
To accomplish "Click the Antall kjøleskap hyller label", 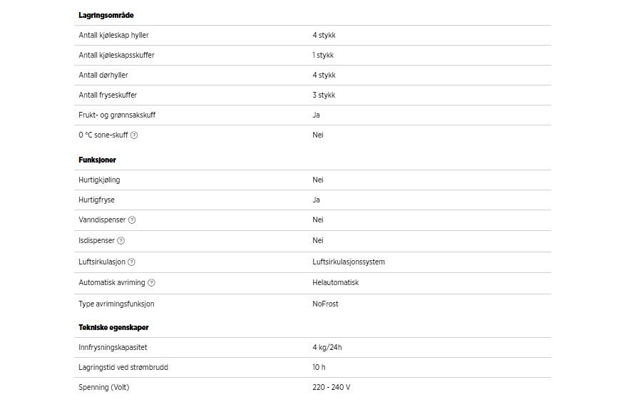I will tap(113, 35).
